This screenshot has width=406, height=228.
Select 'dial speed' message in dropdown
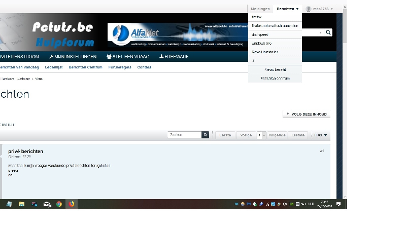260,34
